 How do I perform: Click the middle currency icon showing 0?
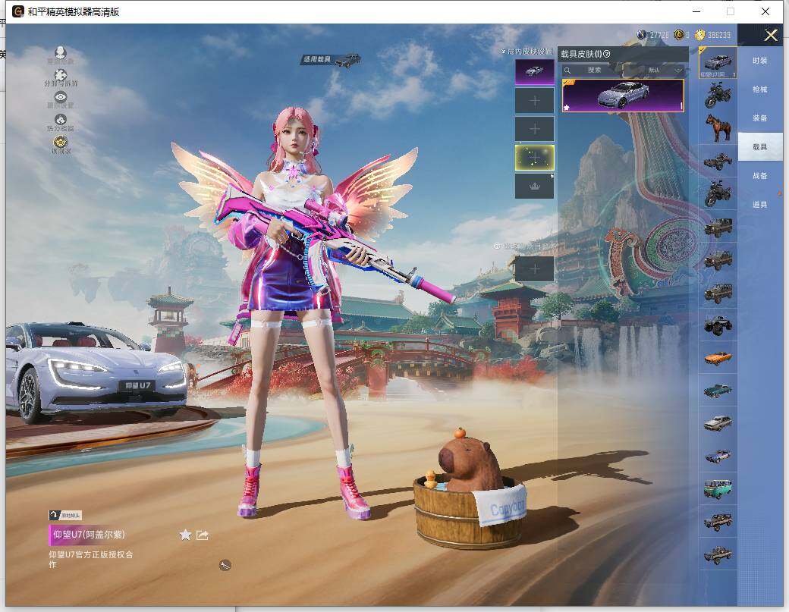click(x=679, y=35)
